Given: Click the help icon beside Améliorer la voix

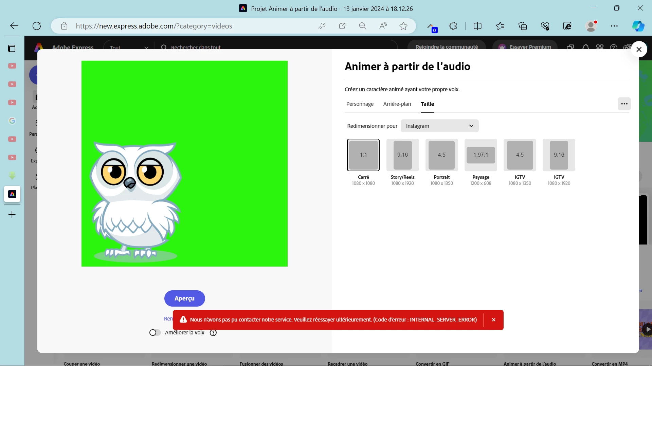Looking at the screenshot, I should click(213, 333).
